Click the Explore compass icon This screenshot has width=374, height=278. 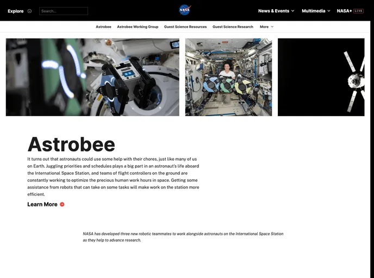(x=29, y=11)
